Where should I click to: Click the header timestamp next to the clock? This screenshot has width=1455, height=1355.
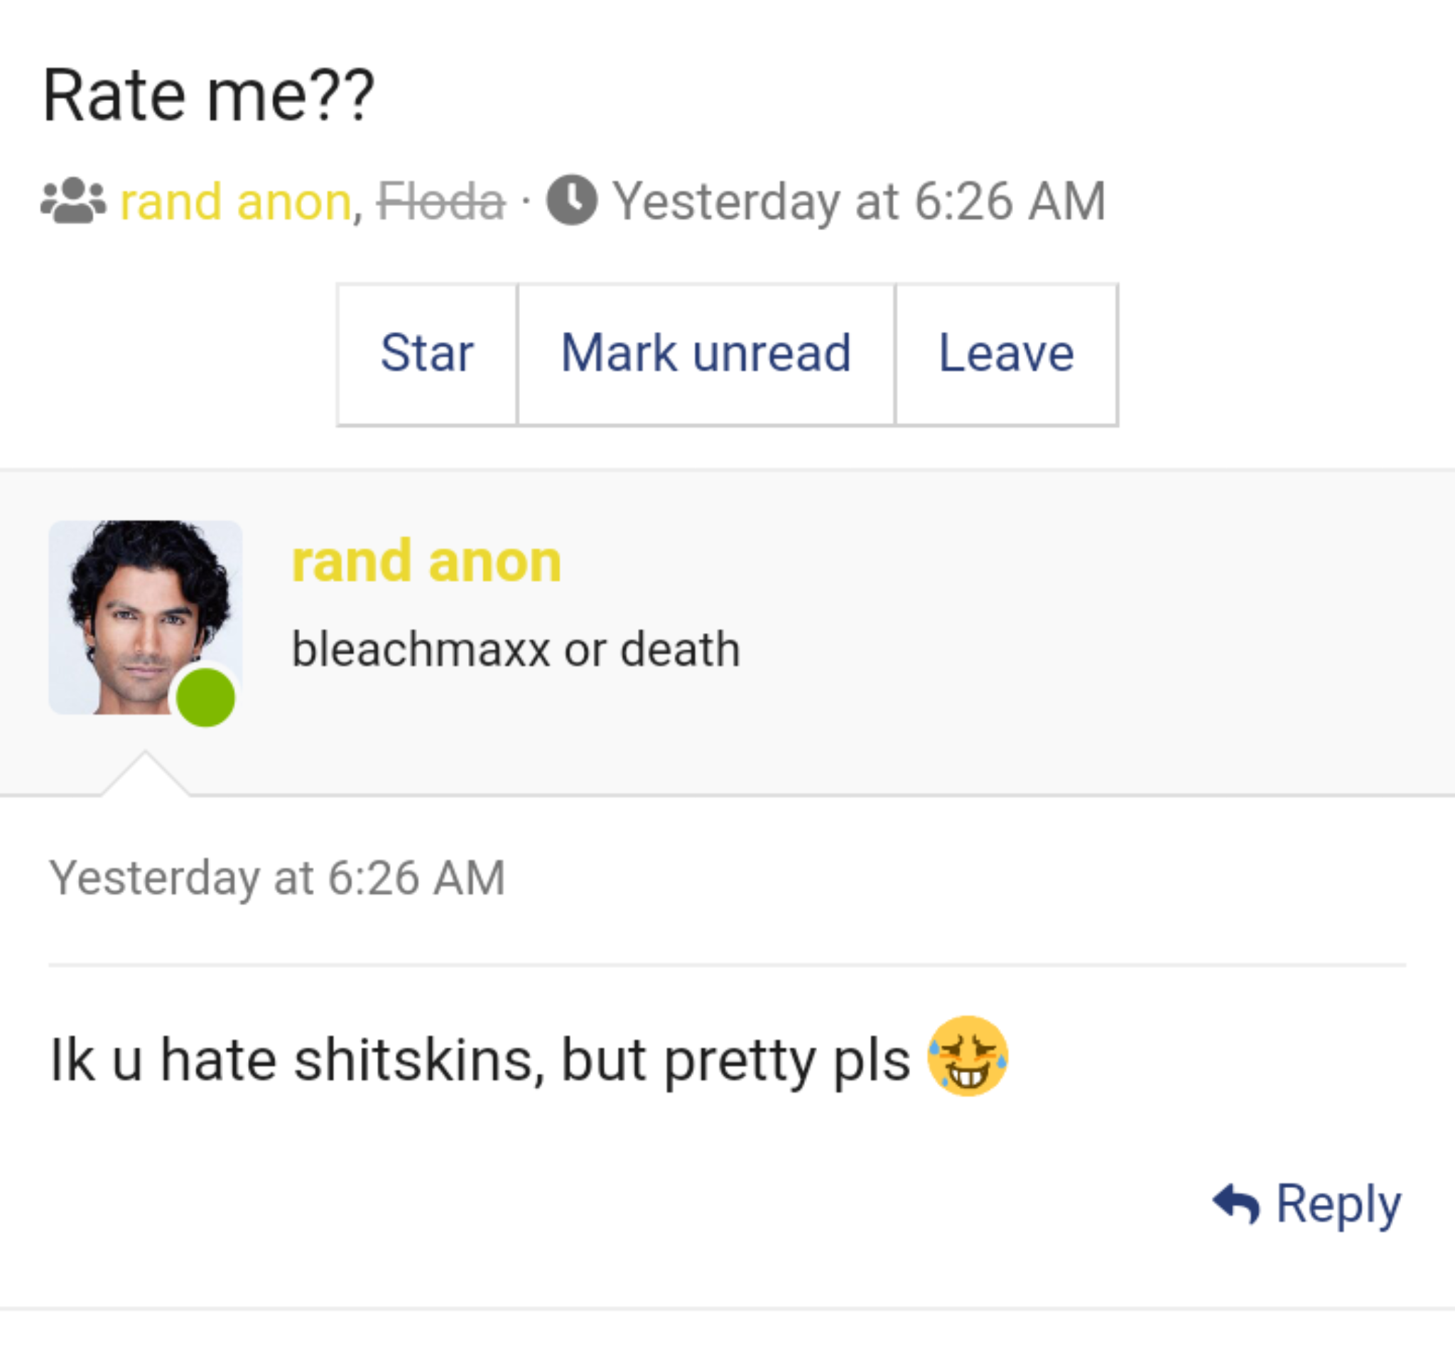tap(858, 201)
